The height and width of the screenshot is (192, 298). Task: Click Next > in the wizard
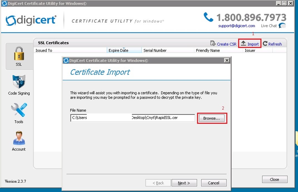[184, 183]
